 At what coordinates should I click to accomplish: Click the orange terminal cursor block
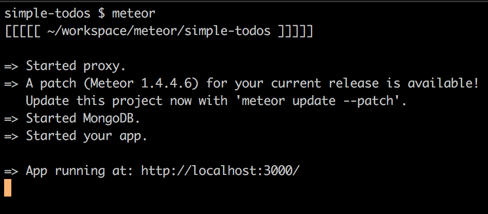pos(7,188)
